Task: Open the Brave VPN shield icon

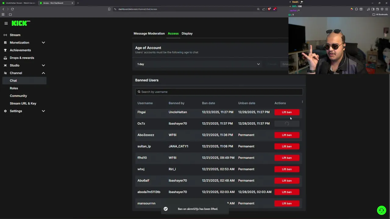Action: [x=382, y=9]
